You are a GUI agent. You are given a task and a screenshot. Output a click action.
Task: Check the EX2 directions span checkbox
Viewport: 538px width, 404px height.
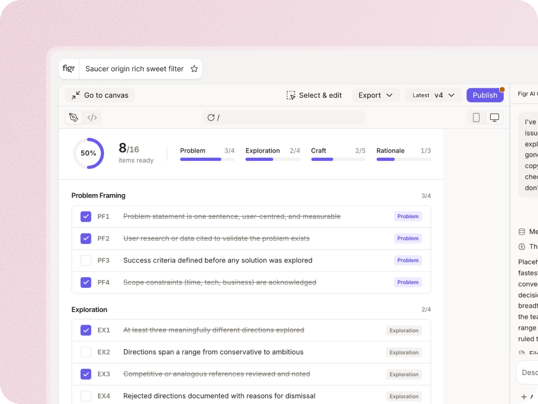(86, 352)
